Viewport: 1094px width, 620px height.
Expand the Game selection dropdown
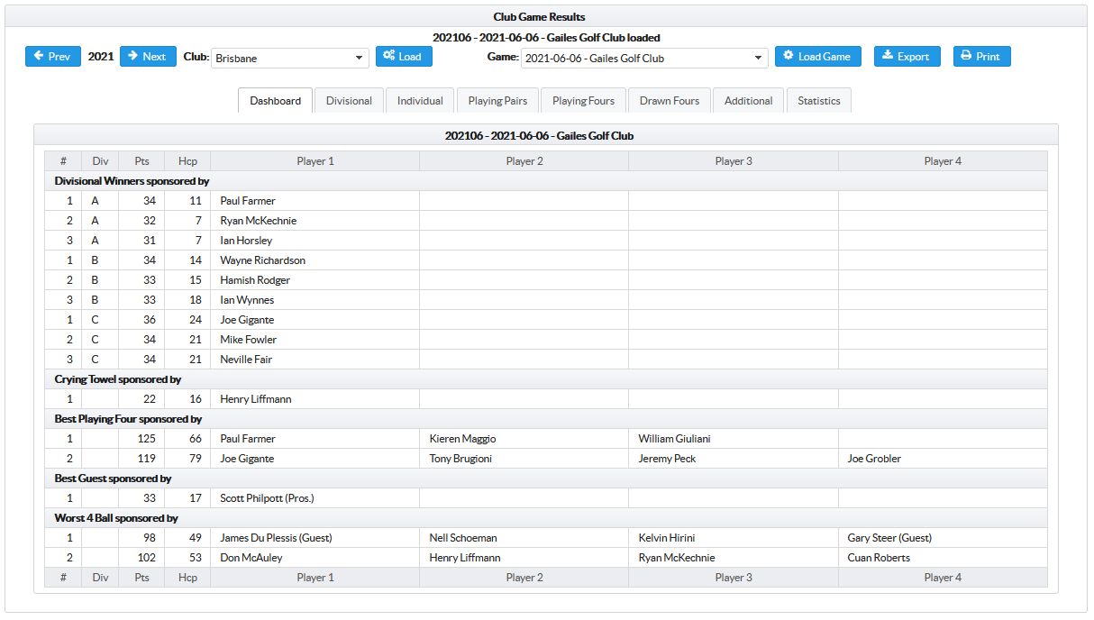pyautogui.click(x=643, y=59)
